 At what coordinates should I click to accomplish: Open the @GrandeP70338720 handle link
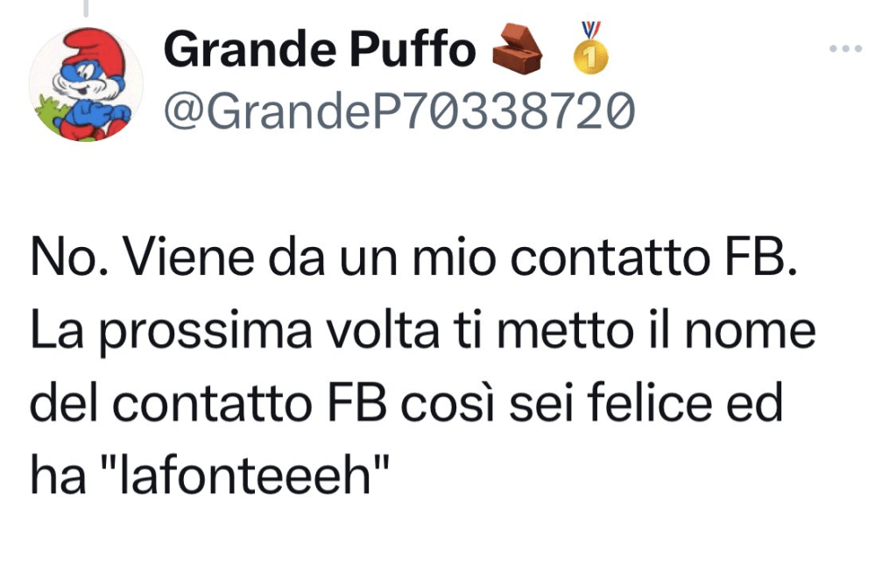coord(399,111)
